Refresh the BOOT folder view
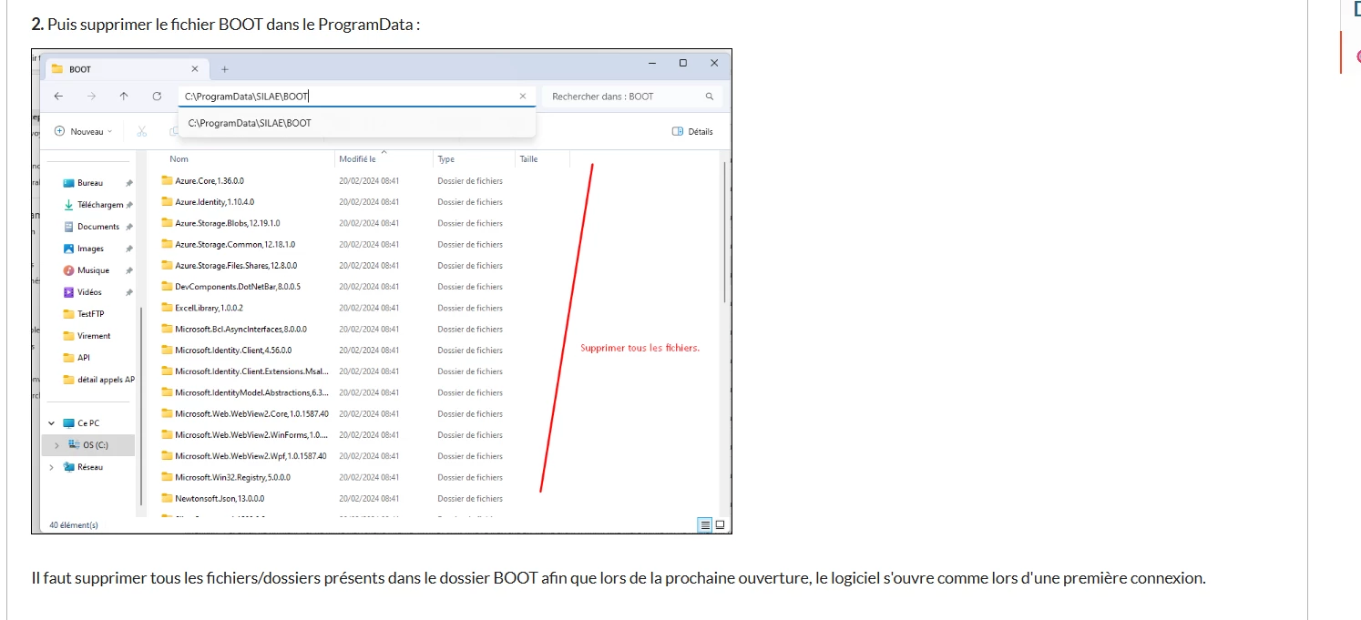 (157, 97)
